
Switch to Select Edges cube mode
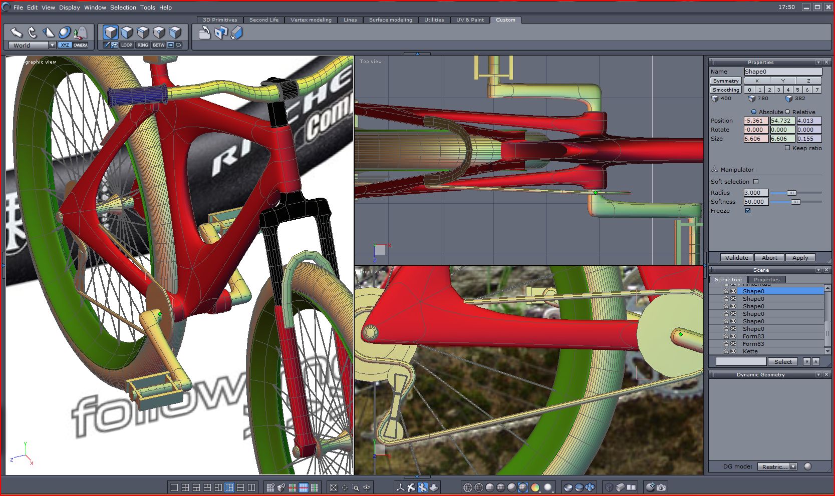coord(143,33)
